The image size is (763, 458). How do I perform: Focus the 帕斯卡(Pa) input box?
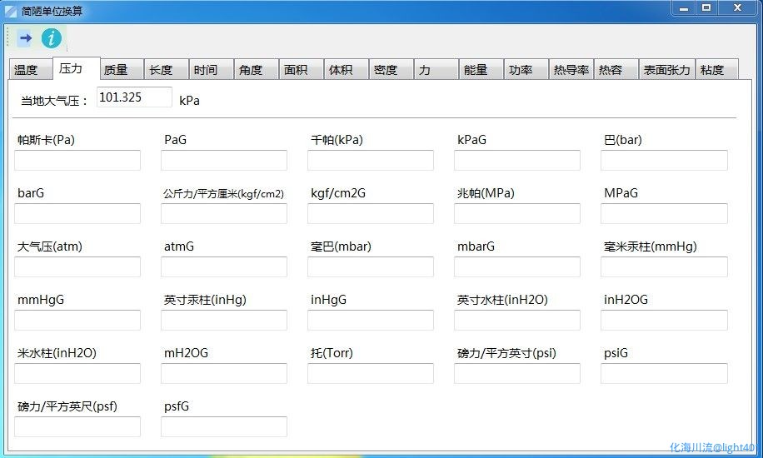[77, 161]
